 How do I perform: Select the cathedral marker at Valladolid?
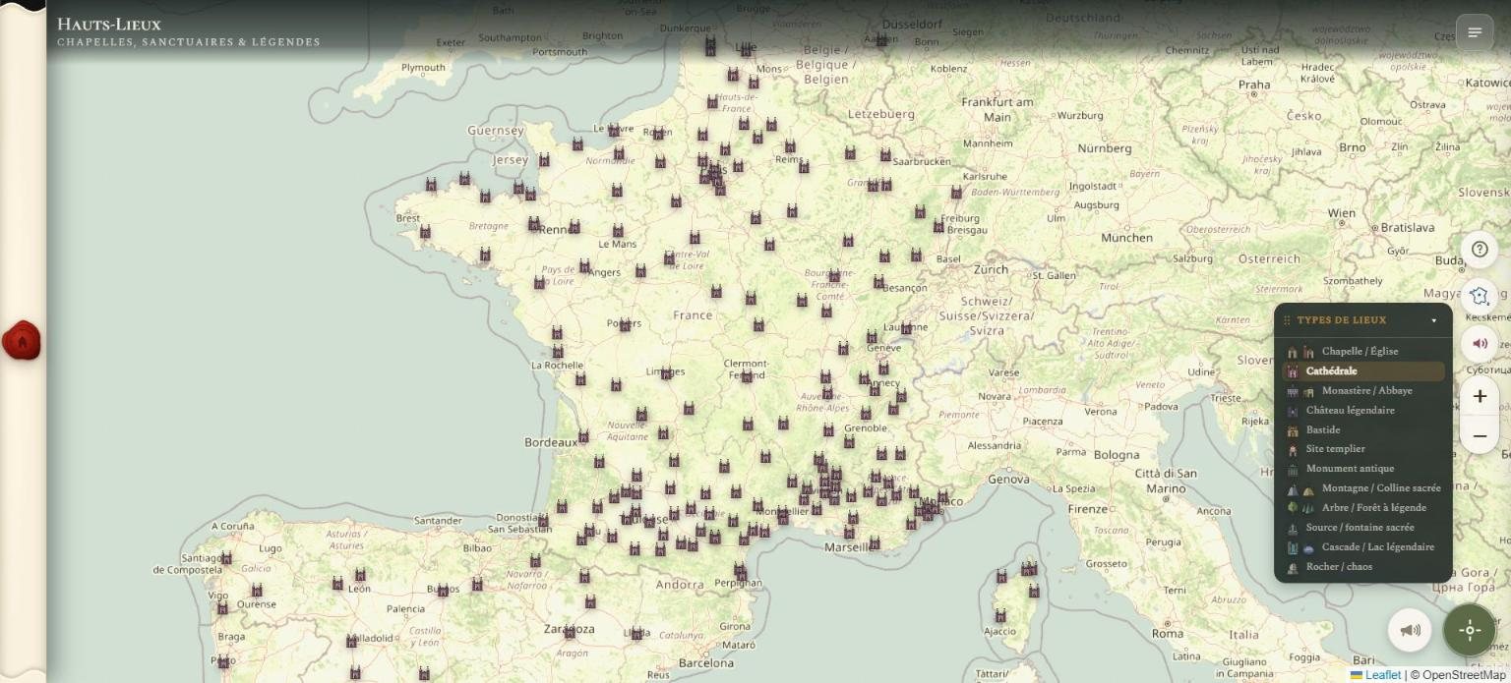(351, 641)
